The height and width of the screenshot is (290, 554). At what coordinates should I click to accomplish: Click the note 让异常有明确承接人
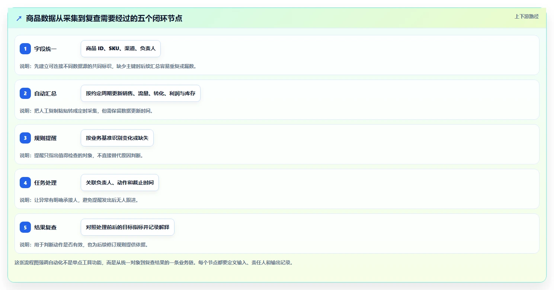[x=79, y=200]
